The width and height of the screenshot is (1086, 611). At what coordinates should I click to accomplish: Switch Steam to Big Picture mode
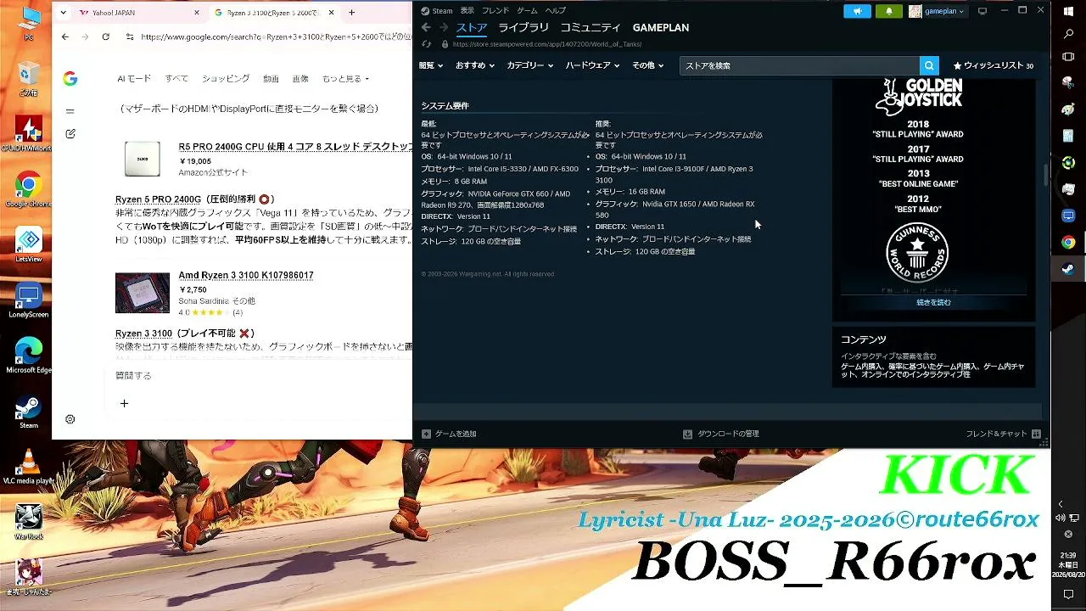point(982,11)
